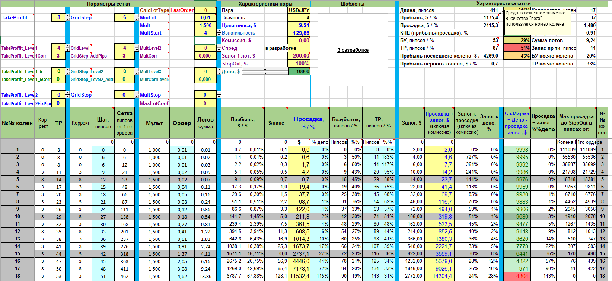Click the 'Безубыток, пипсов / %' column header

coord(346,123)
